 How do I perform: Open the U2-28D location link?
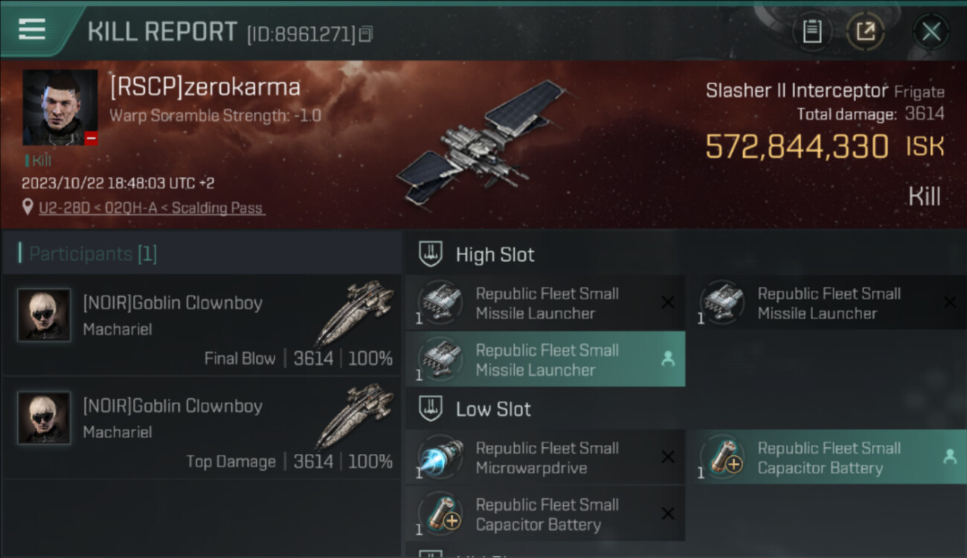[151, 208]
